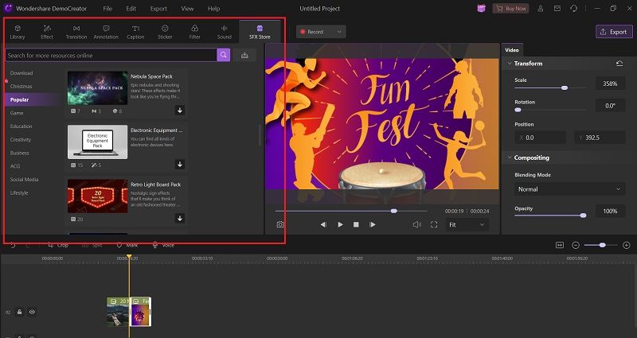This screenshot has height=338, width=637.
Task: Download the Nebula Space Pack
Action: (x=180, y=110)
